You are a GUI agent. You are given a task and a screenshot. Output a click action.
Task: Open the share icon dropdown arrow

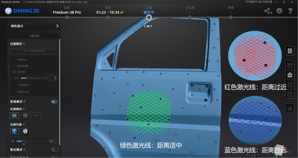pos(272,13)
